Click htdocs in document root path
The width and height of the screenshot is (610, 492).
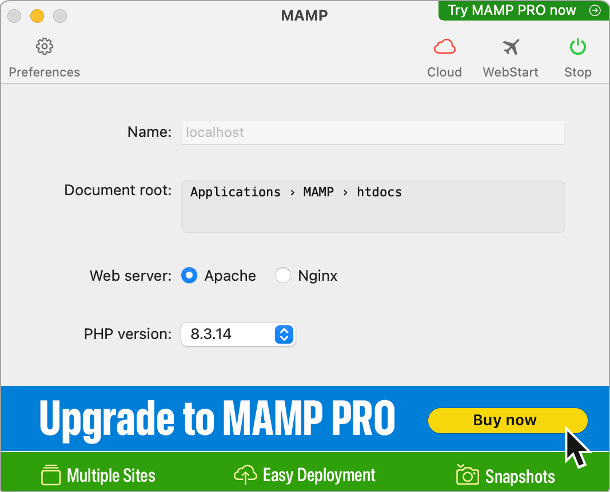[379, 192]
